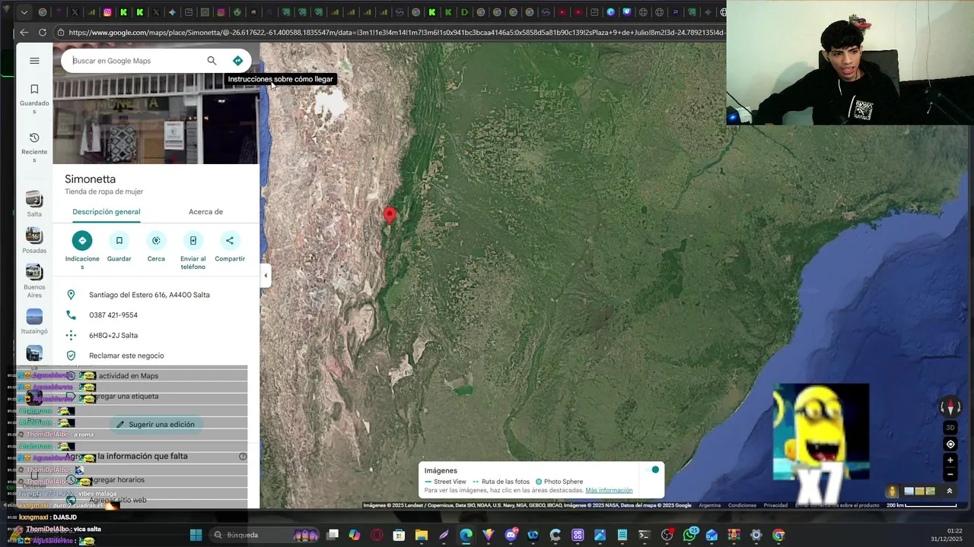Viewport: 974px width, 547px height.
Task: Click the compass to reset north
Action: point(950,407)
